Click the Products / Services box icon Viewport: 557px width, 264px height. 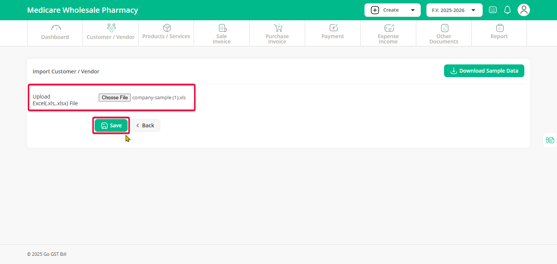click(x=167, y=28)
